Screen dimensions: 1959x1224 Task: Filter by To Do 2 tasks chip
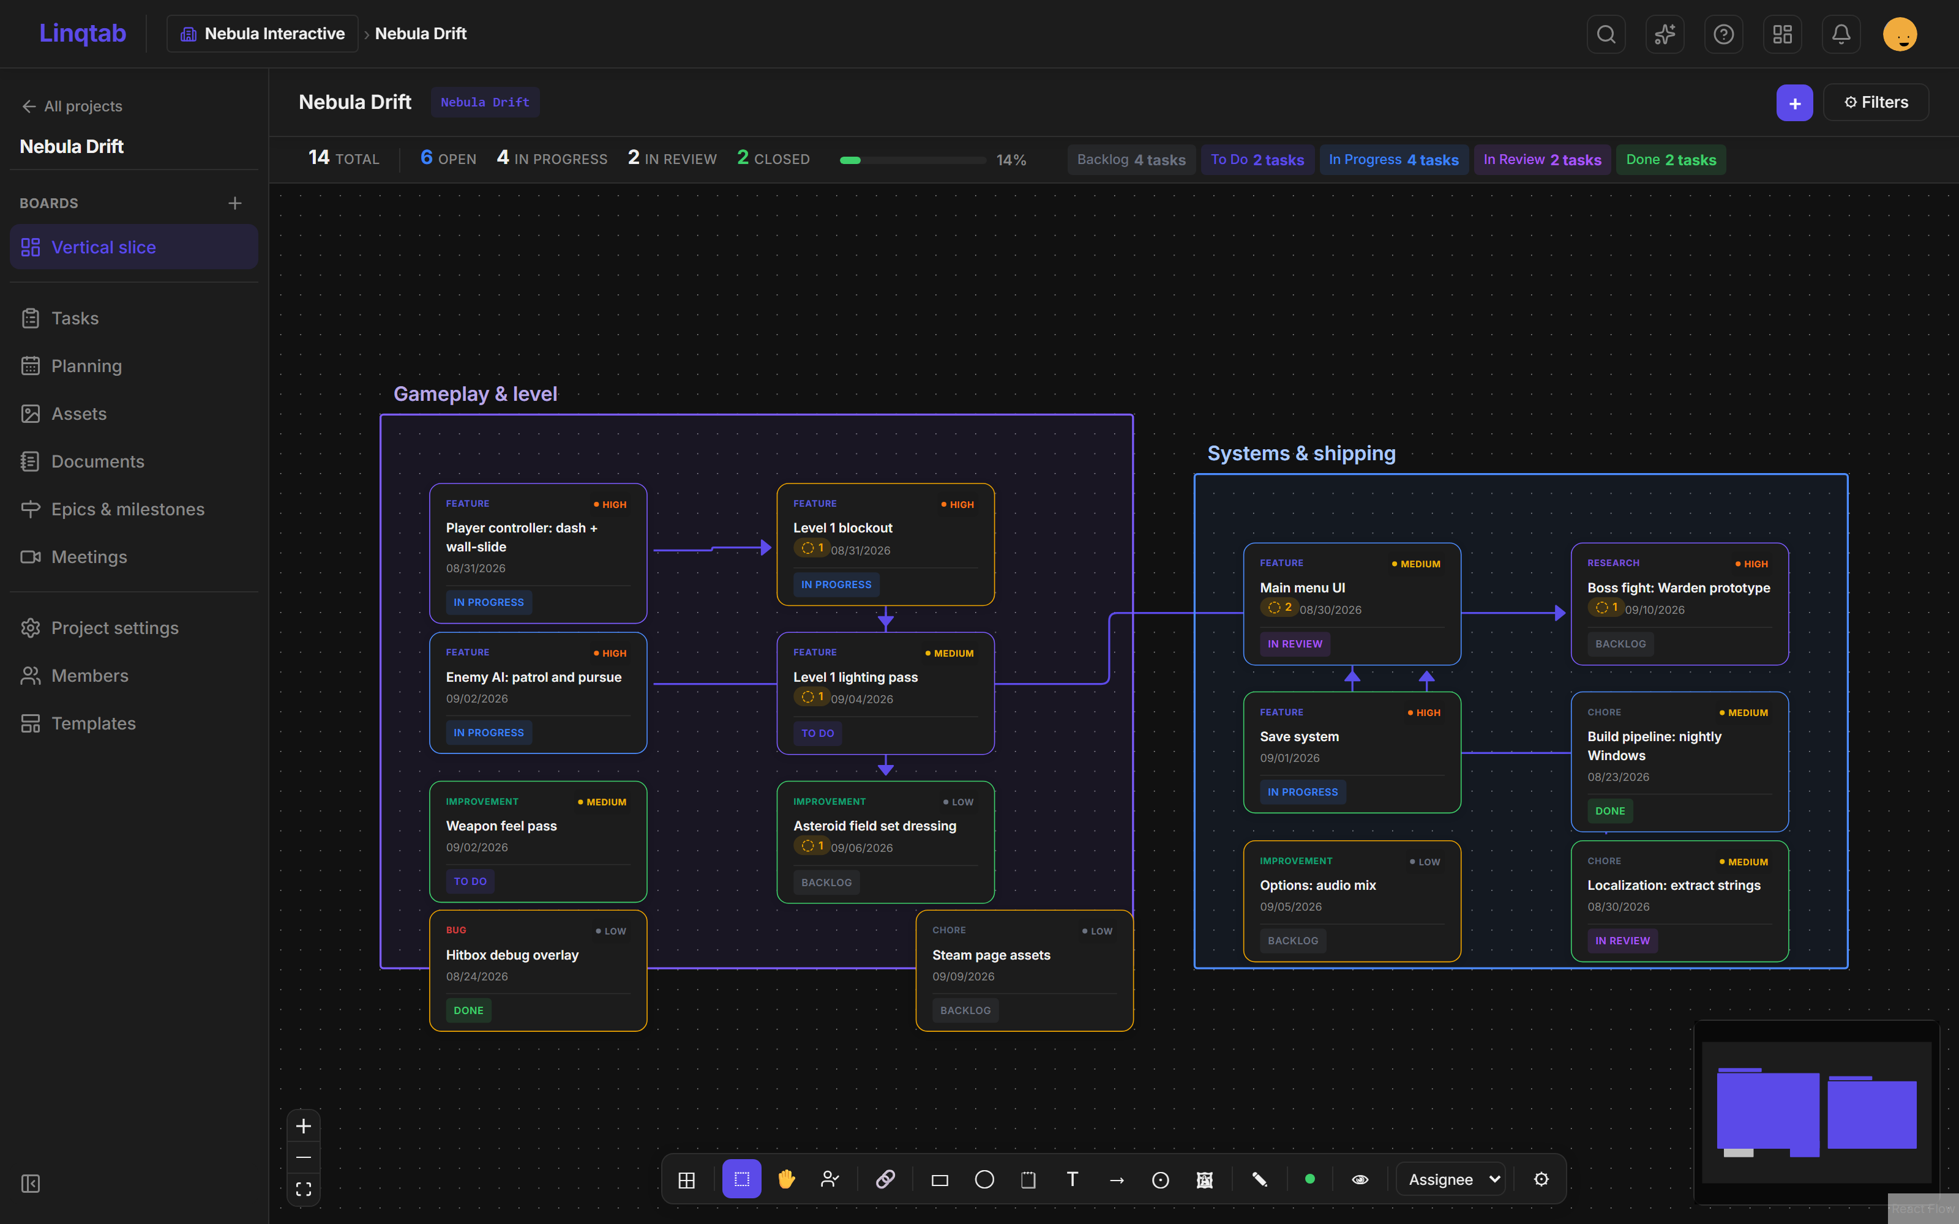click(1257, 160)
